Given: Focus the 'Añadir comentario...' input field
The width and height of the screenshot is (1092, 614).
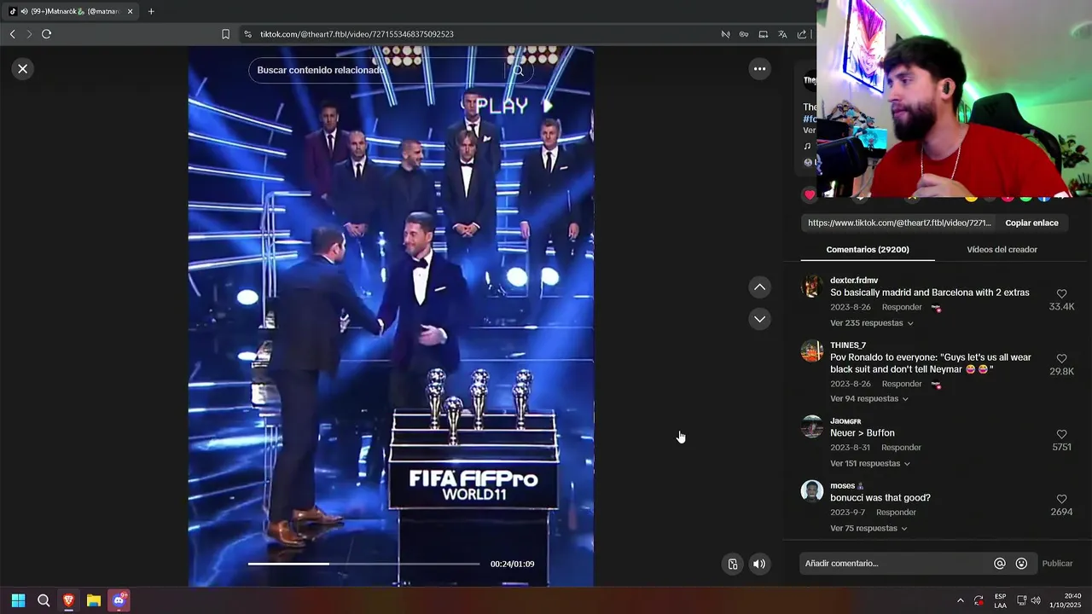Looking at the screenshot, I should pos(894,564).
